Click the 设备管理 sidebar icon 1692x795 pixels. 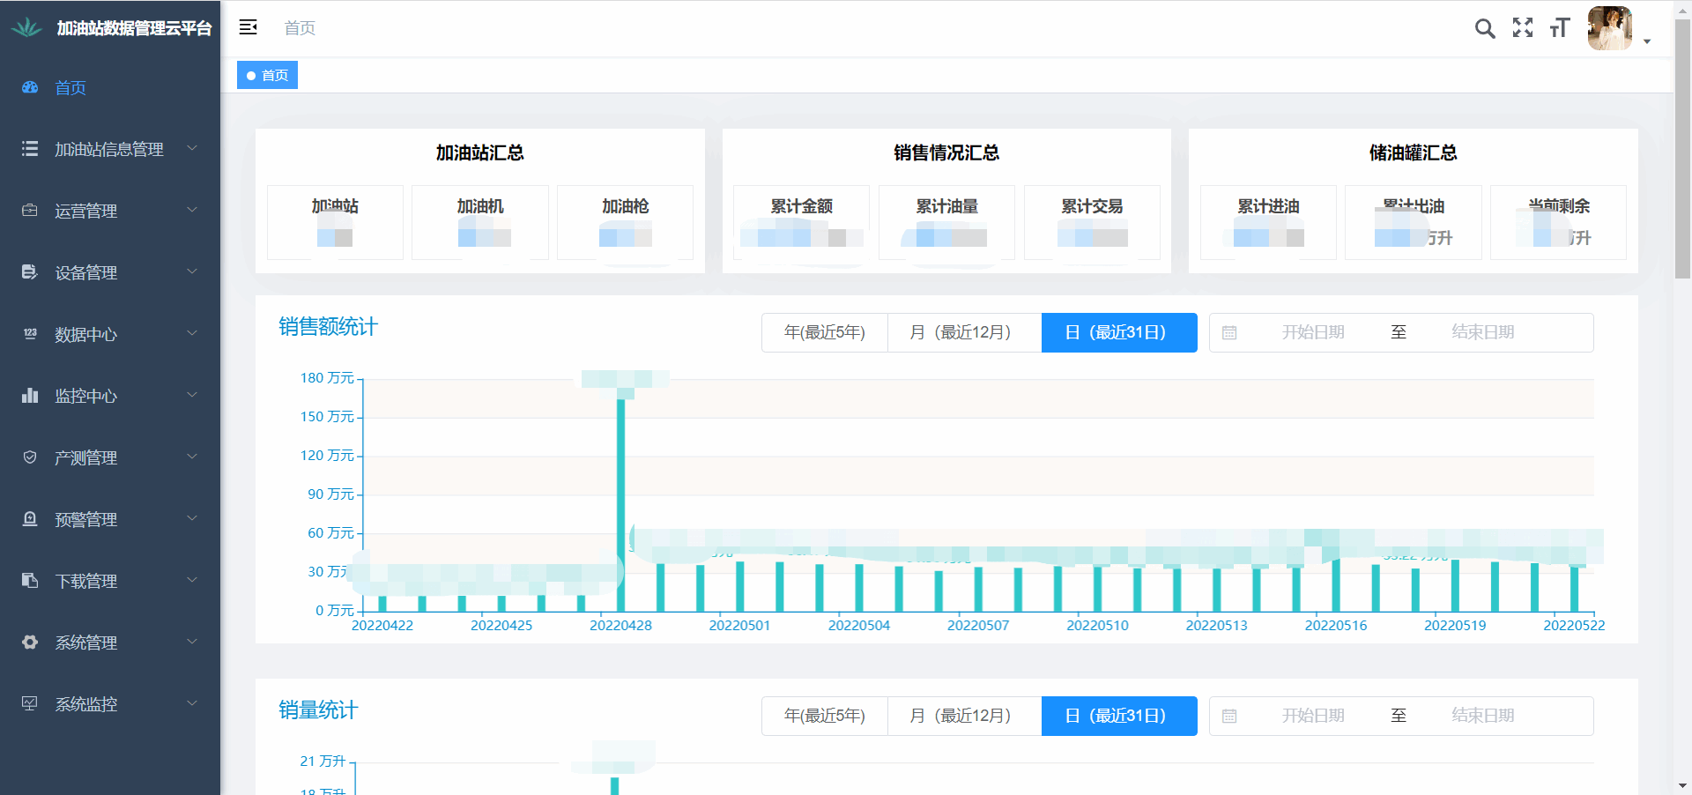point(30,272)
